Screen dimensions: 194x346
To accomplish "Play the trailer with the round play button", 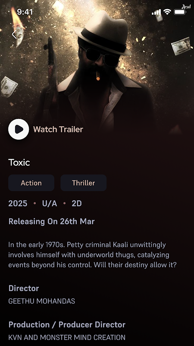I will coord(19,129).
